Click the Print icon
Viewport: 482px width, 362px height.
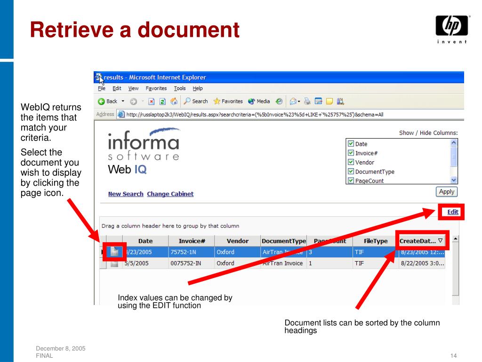pyautogui.click(x=307, y=101)
